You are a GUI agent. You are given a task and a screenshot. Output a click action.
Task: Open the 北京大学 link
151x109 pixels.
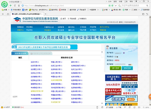(35, 62)
